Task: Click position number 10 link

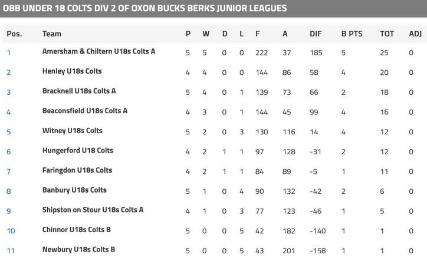Action: point(11,231)
